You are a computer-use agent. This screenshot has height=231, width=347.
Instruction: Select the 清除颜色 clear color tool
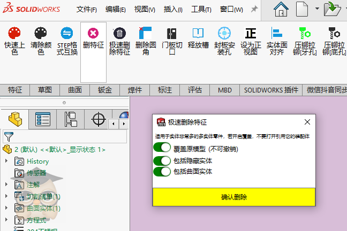pos(41,33)
